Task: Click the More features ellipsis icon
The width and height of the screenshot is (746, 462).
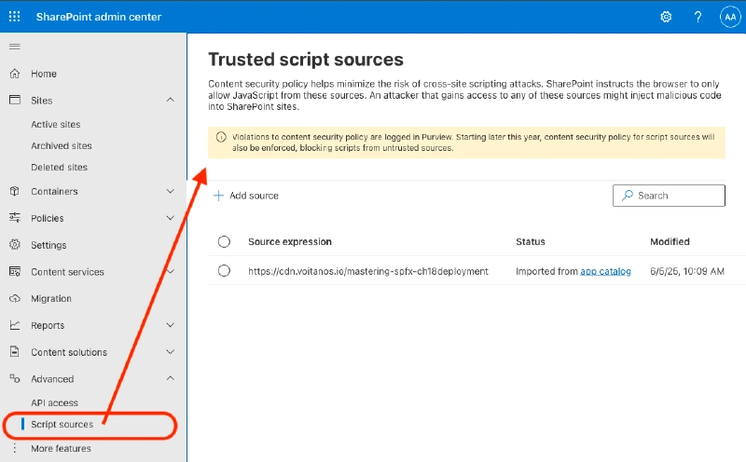Action: pos(15,448)
